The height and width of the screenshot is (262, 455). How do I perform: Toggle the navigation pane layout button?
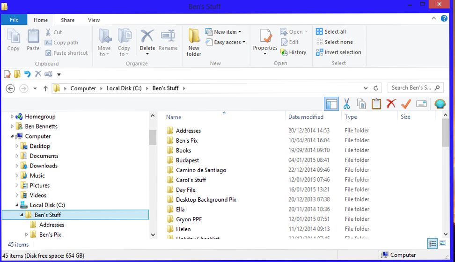331,104
